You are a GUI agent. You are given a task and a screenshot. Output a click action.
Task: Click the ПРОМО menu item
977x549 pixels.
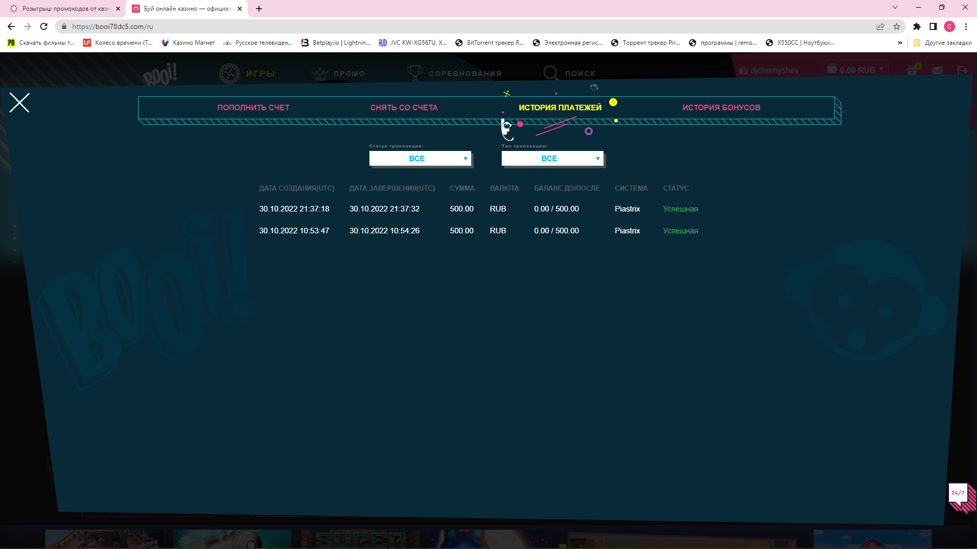[338, 74]
